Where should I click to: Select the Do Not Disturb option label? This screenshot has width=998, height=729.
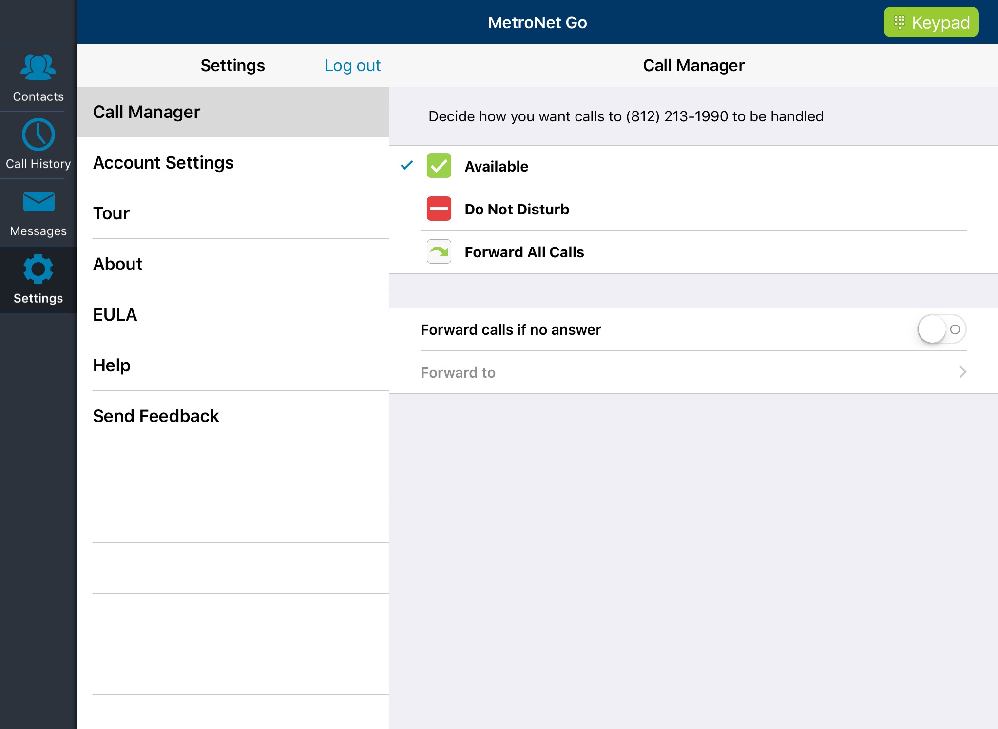(517, 210)
